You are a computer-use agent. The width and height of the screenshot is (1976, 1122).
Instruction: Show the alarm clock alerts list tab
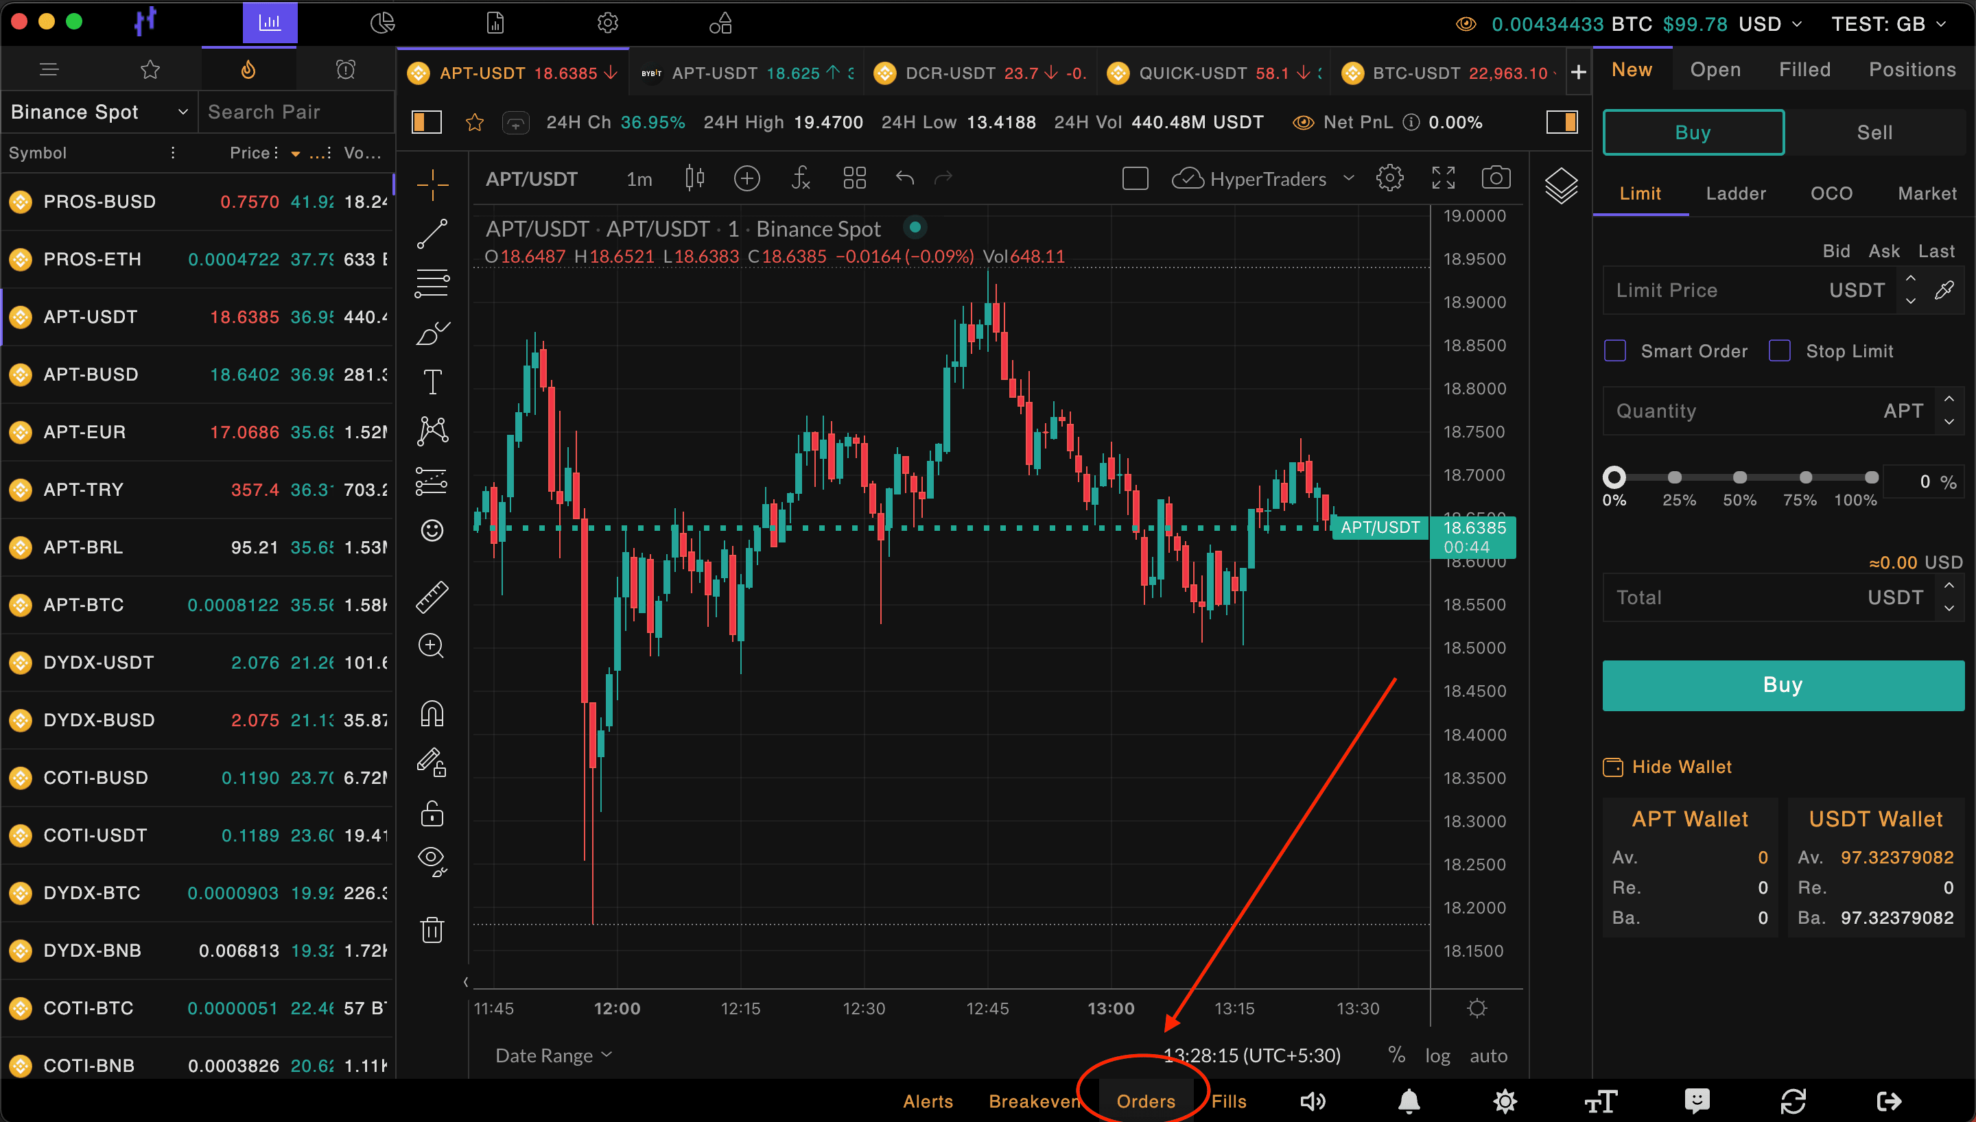(x=346, y=70)
